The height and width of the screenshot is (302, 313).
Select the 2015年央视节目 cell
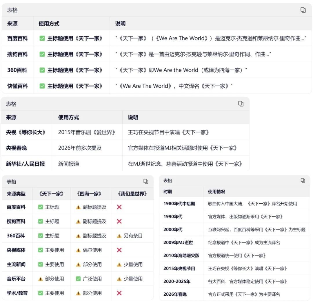(179, 268)
